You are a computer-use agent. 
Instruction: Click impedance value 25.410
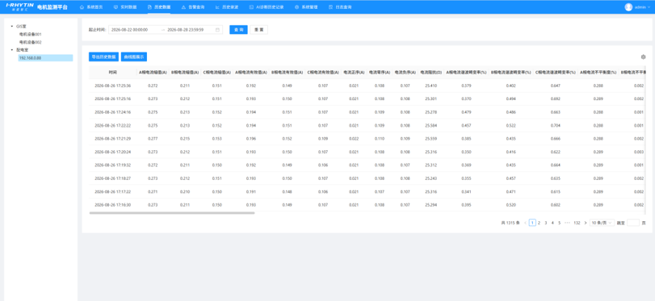431,86
